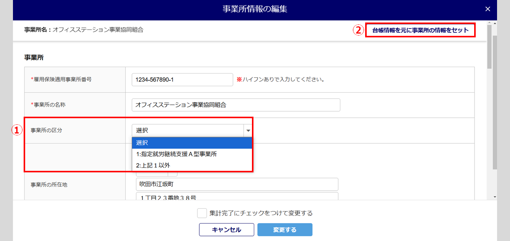Open the 事業所の区分 dropdown arrow
The image size is (510, 241).
248,130
